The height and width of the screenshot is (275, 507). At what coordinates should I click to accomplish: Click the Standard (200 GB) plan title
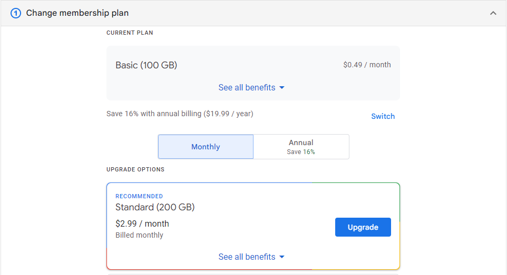[155, 207]
